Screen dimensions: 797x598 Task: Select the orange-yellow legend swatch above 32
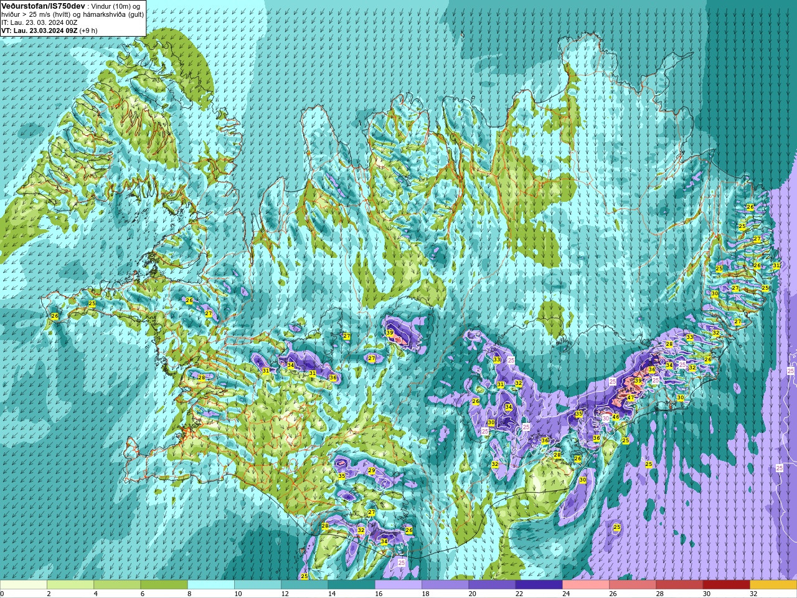773,585
